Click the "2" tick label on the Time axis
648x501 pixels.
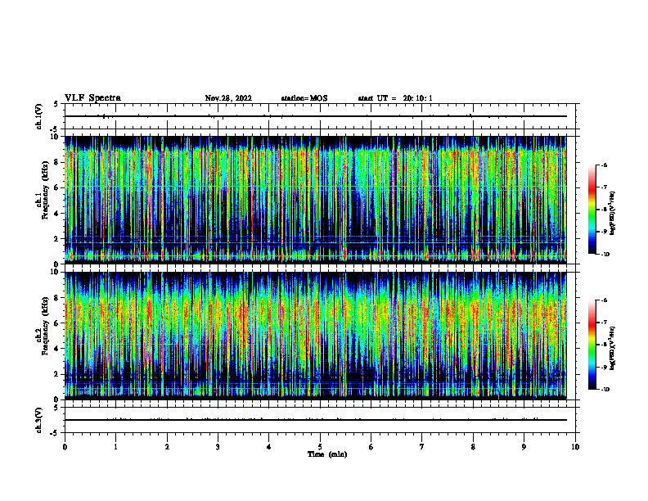167,447
